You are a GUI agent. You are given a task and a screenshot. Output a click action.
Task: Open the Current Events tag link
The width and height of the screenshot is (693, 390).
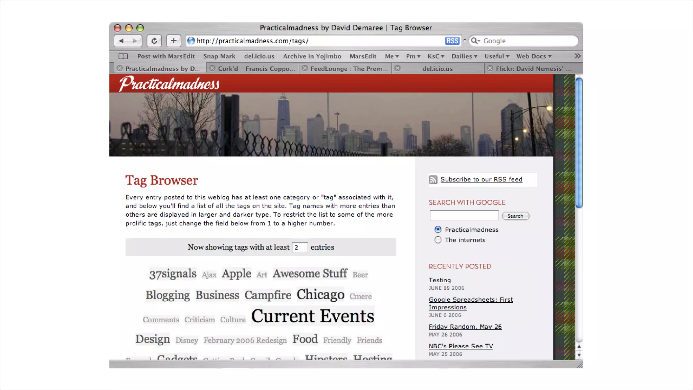click(312, 316)
